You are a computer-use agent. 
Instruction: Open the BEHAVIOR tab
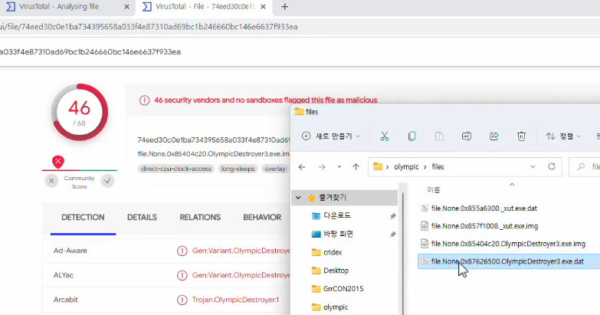pyautogui.click(x=262, y=218)
